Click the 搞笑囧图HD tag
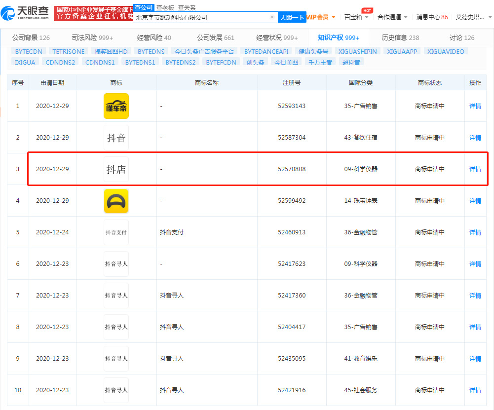Image resolution: width=494 pixels, height=410 pixels. pos(111,51)
